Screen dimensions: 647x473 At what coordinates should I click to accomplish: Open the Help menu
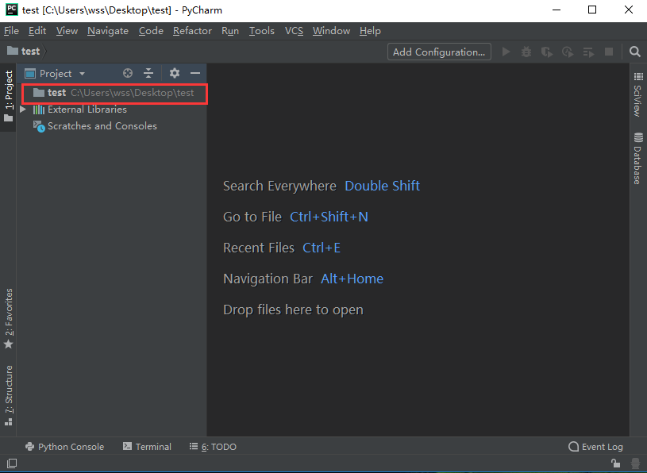pyautogui.click(x=370, y=31)
